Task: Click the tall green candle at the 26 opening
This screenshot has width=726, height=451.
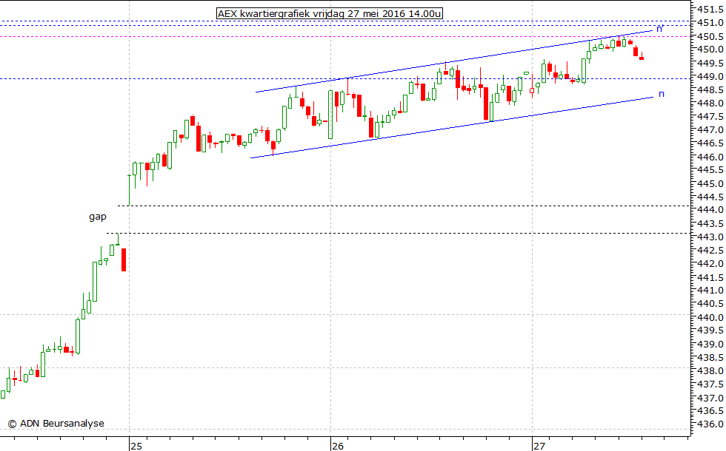Action: coord(330,115)
